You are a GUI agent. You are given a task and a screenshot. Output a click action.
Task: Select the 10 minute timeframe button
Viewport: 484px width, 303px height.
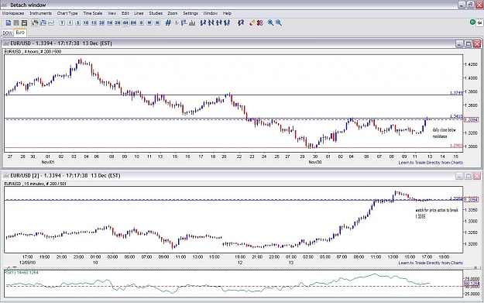(86, 22)
